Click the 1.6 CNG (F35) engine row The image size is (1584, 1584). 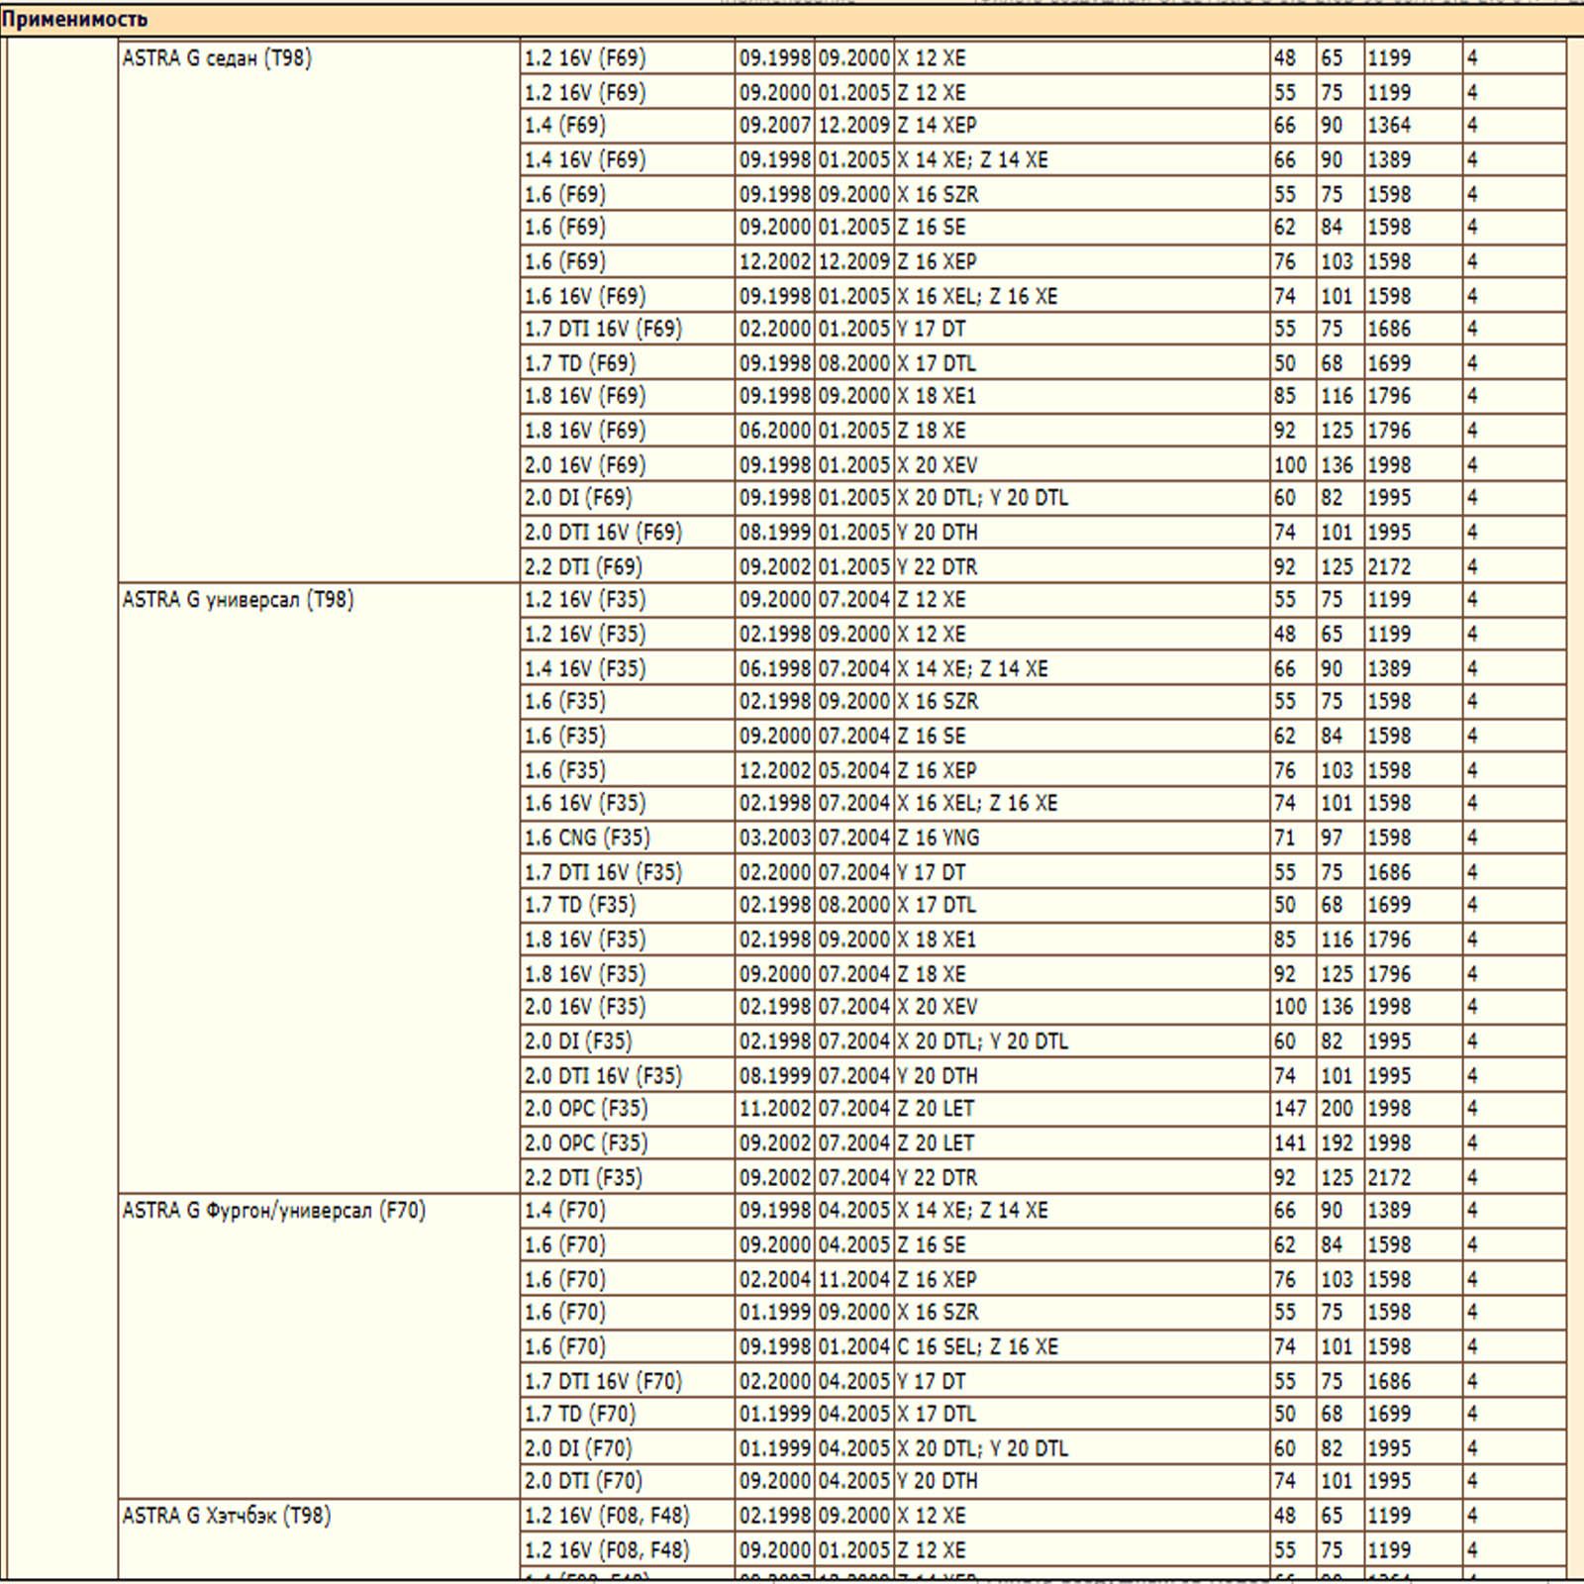click(587, 839)
